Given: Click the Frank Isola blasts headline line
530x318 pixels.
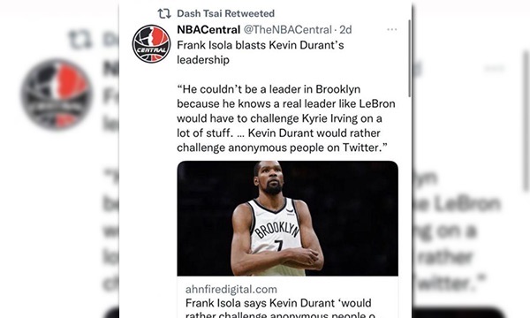Looking at the screenshot, I should click(261, 45).
